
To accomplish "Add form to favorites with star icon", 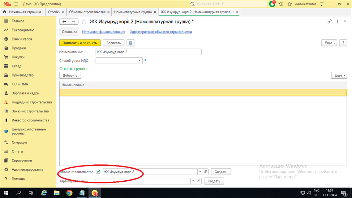I will (x=84, y=22).
